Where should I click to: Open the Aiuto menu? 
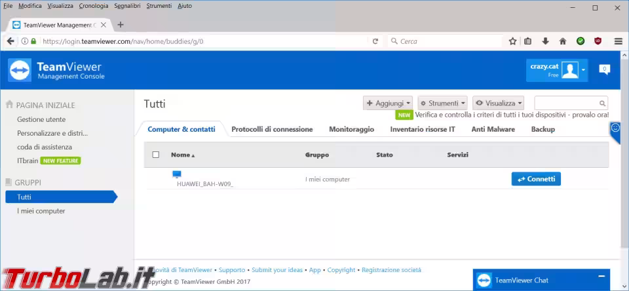coord(185,6)
